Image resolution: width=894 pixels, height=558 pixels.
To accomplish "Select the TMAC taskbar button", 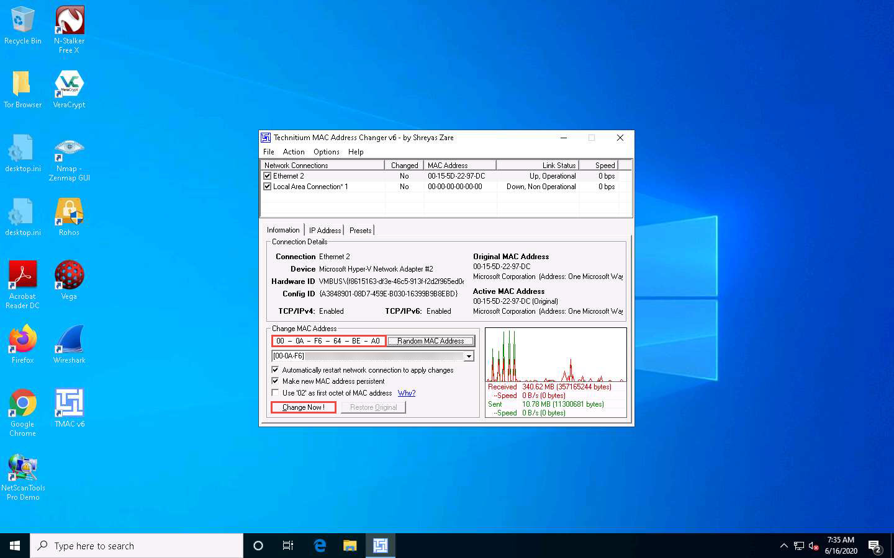I will [x=381, y=546].
